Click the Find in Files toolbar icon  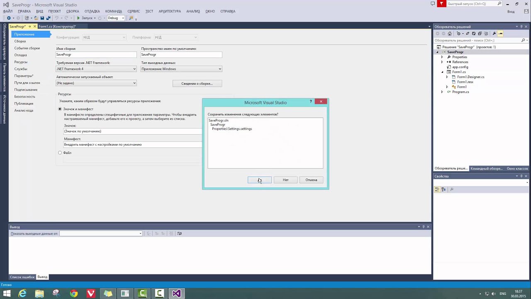point(131,18)
